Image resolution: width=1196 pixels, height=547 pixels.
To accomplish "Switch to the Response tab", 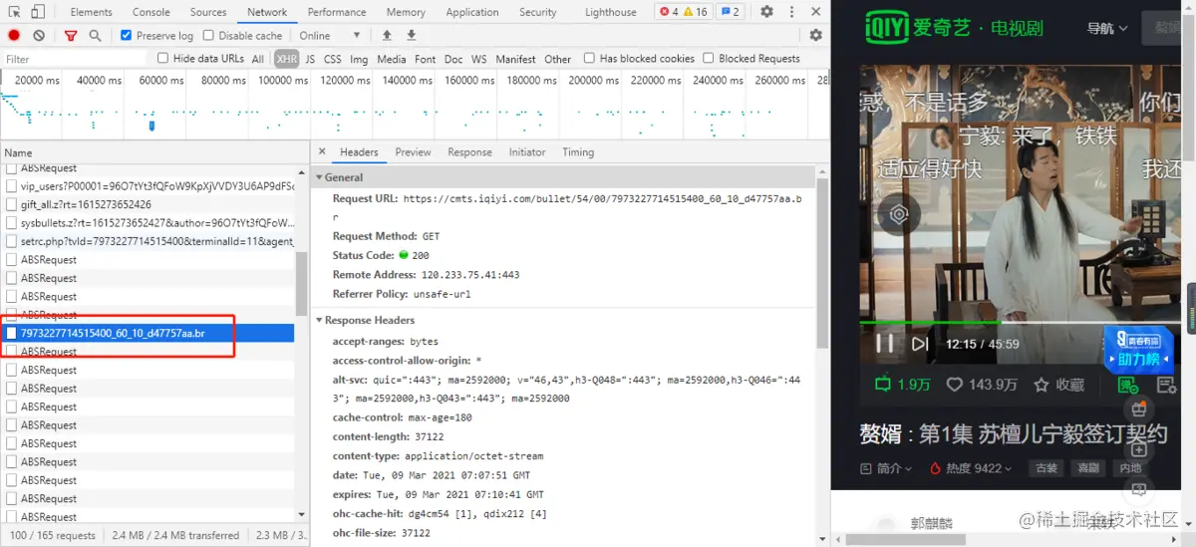I will (x=469, y=152).
